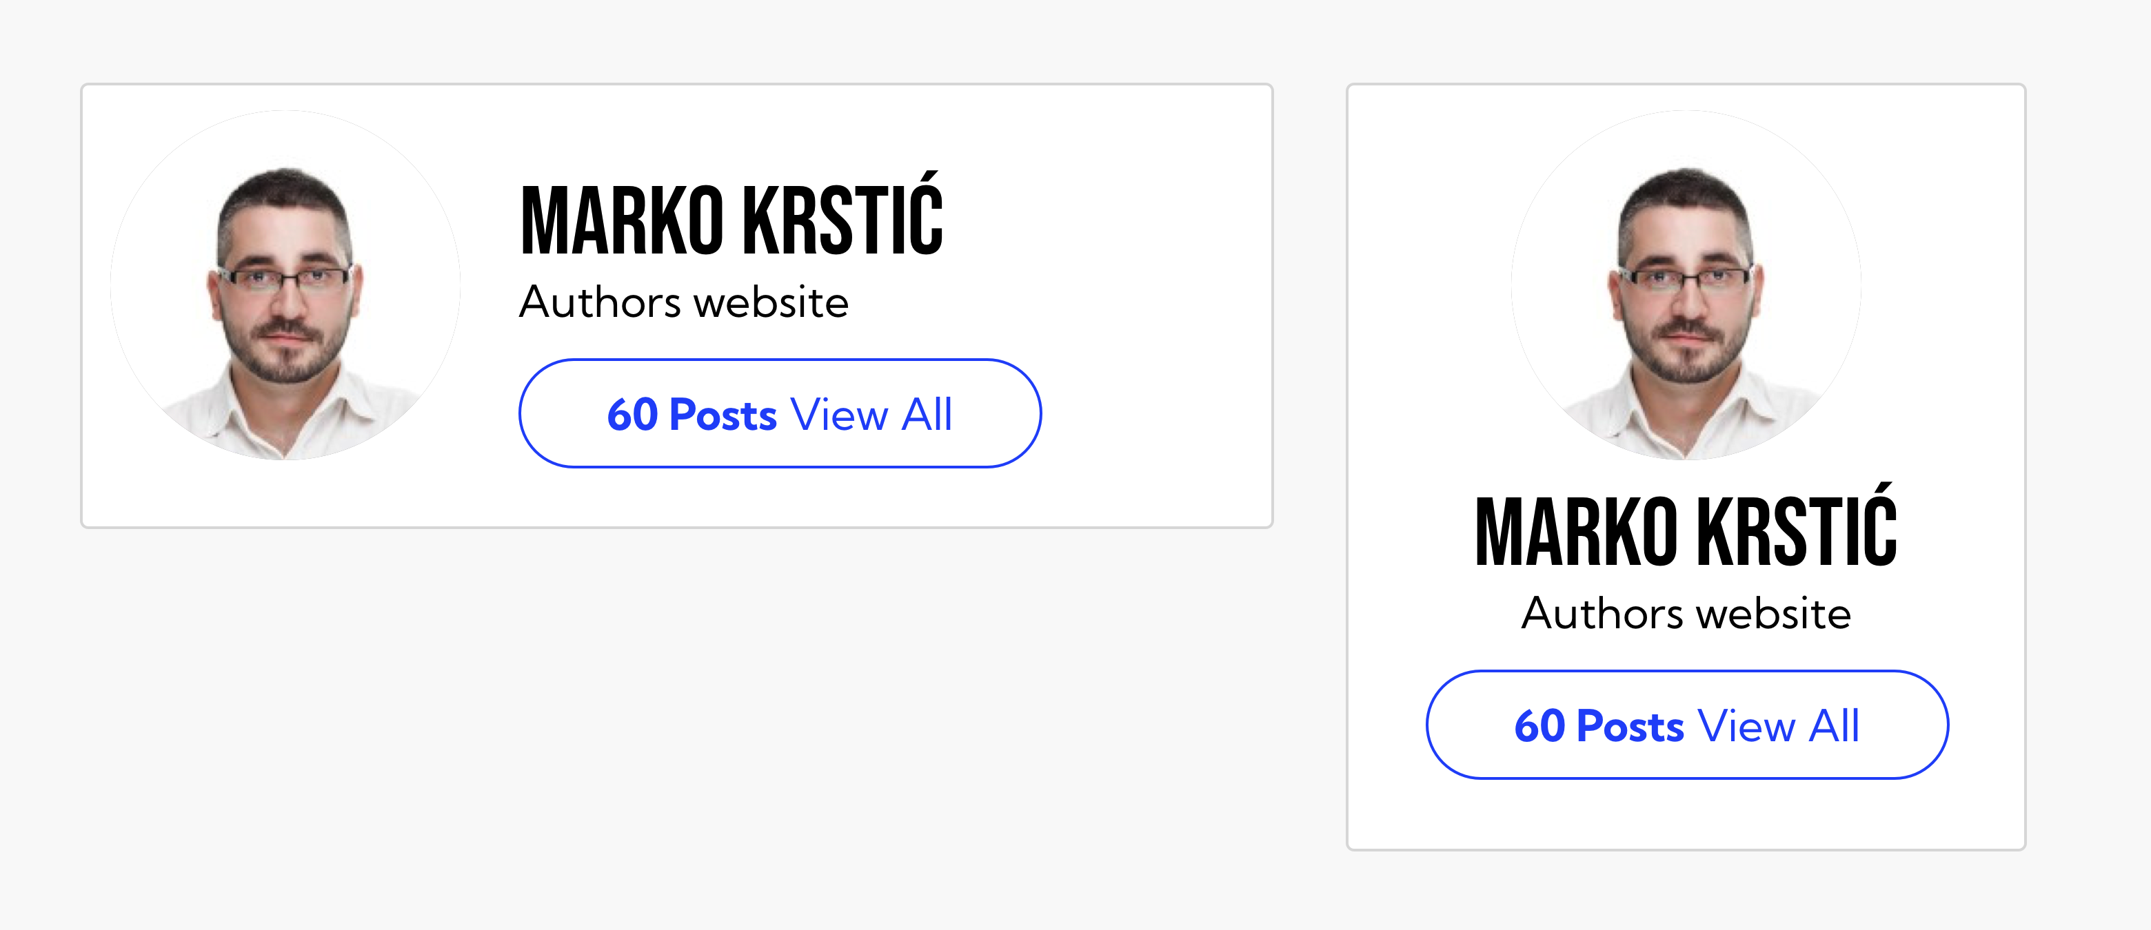Click 'View All' text in horizontal card button
The image size is (2151, 930).
(871, 415)
